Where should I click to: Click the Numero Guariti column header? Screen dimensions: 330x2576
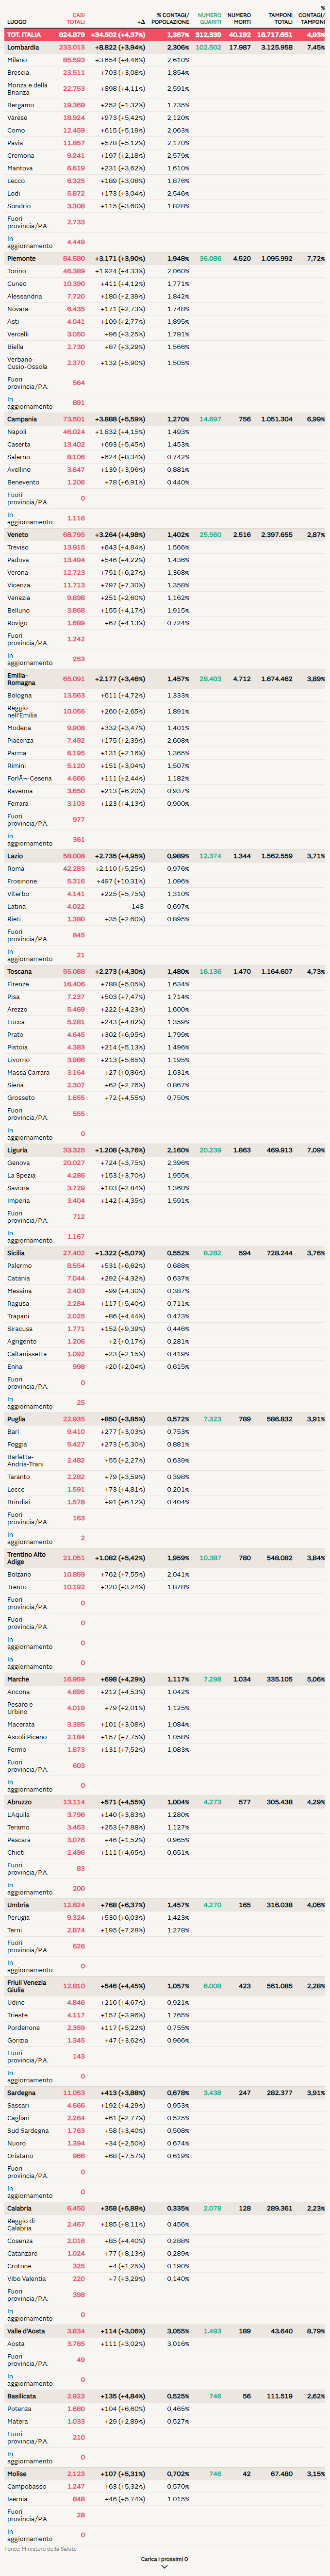click(209, 19)
